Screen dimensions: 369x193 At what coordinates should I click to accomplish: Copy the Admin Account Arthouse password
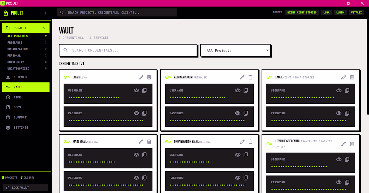pos(246,113)
